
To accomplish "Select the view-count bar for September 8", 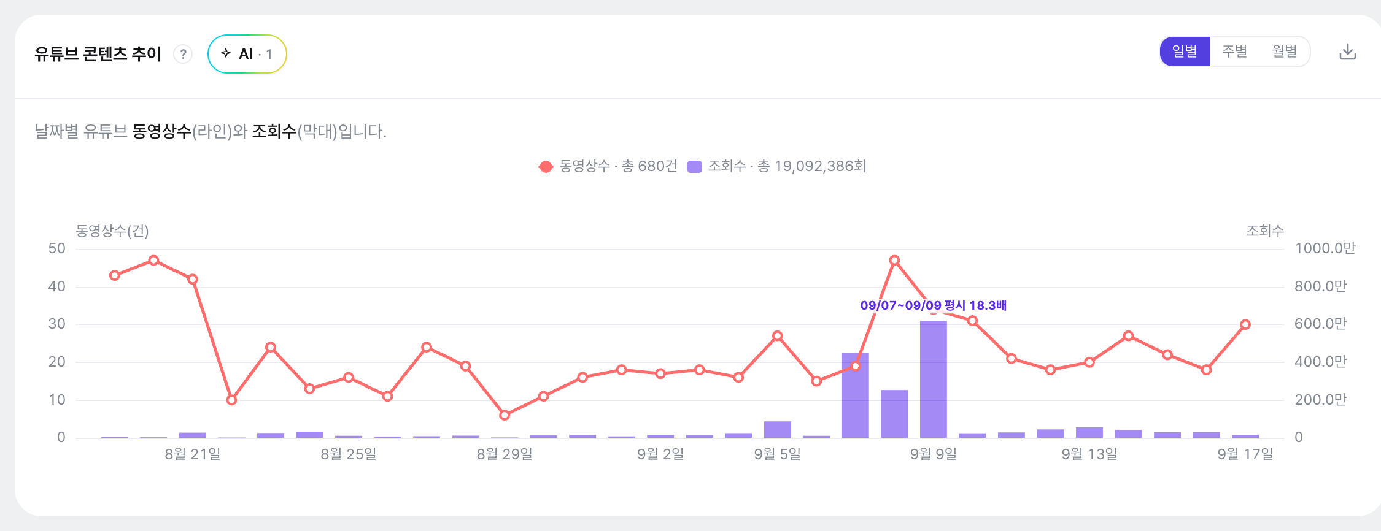I will (x=894, y=414).
